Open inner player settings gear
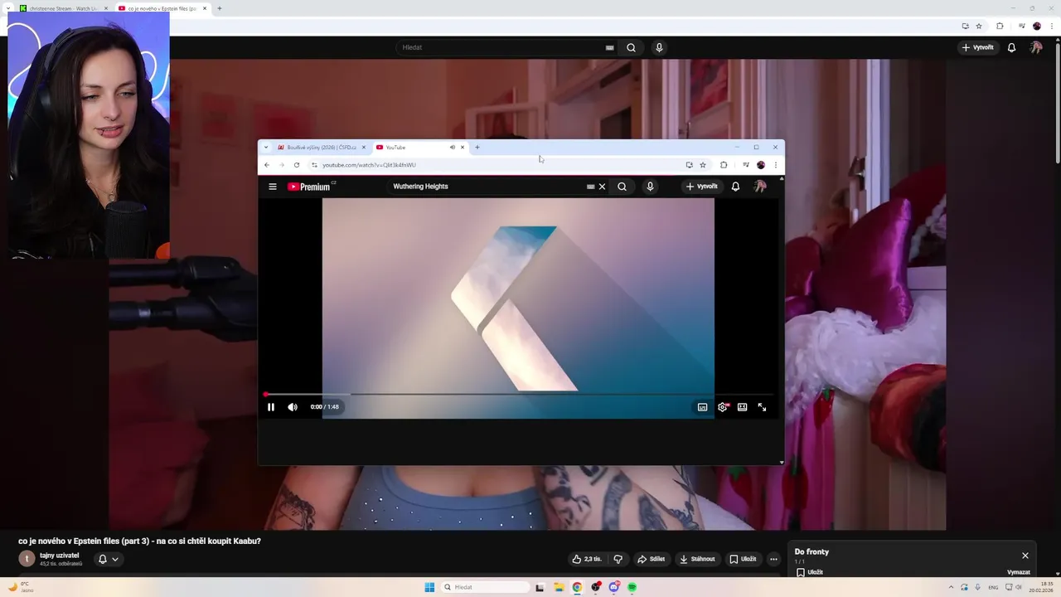1061x597 pixels. (x=722, y=407)
